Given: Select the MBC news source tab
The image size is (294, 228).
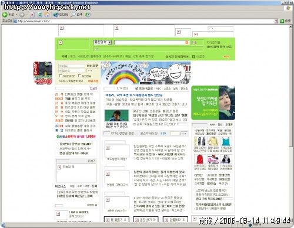Looking at the screenshot, I should (x=158, y=89).
